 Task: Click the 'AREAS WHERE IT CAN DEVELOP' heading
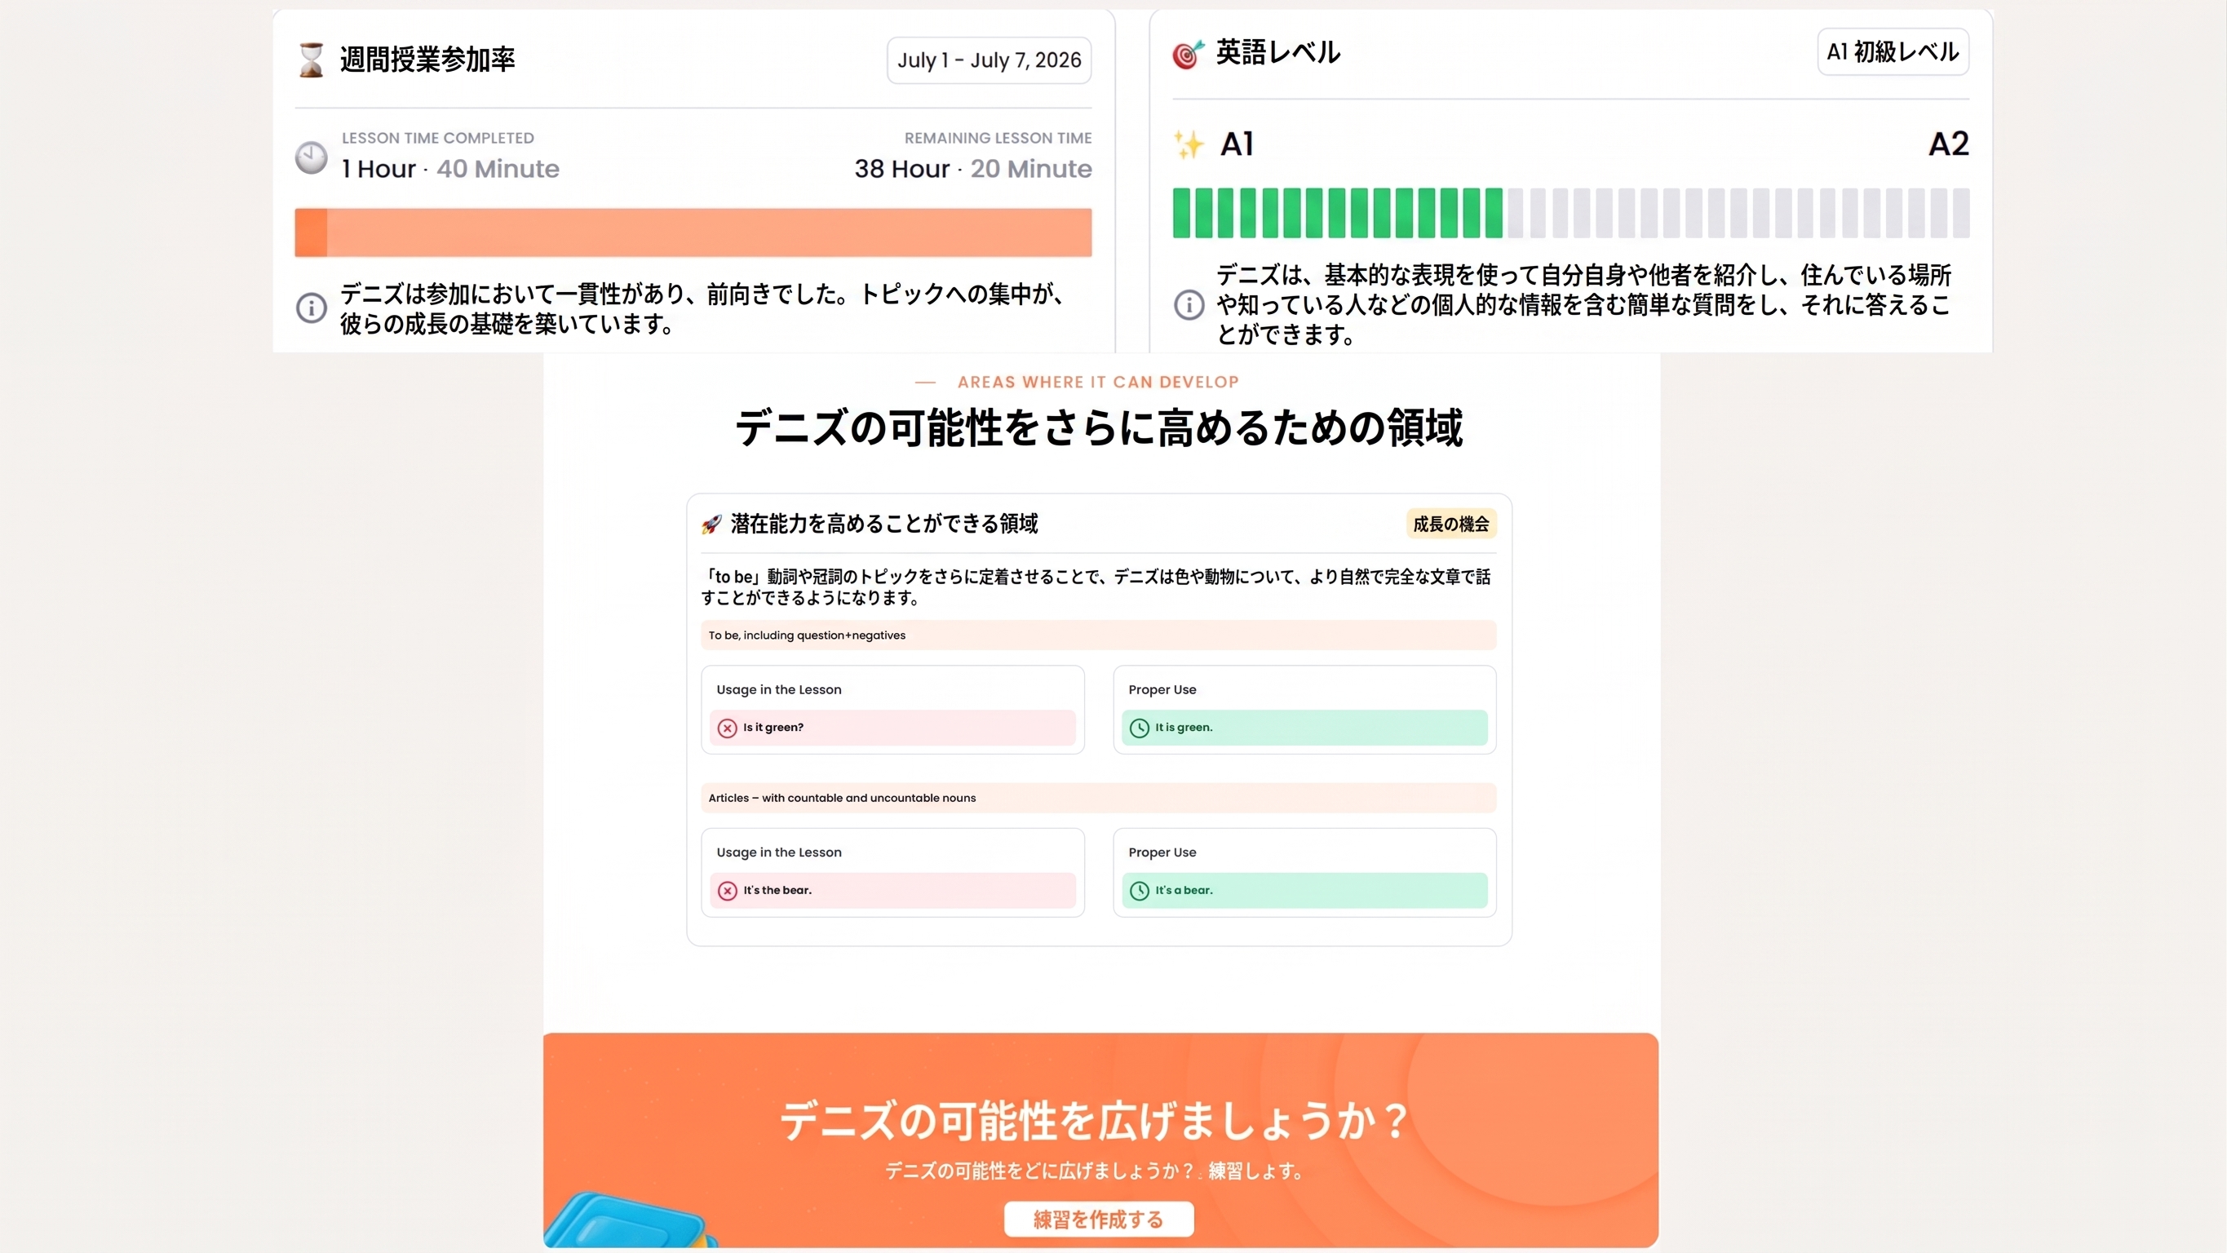click(1098, 383)
